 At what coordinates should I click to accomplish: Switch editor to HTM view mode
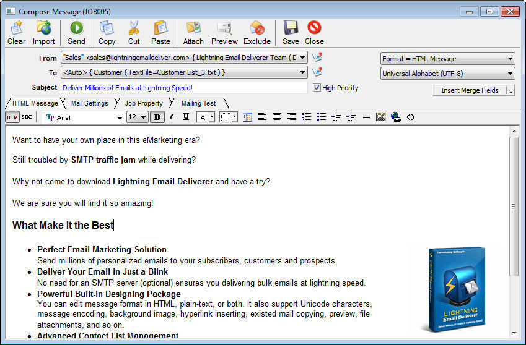[12, 117]
